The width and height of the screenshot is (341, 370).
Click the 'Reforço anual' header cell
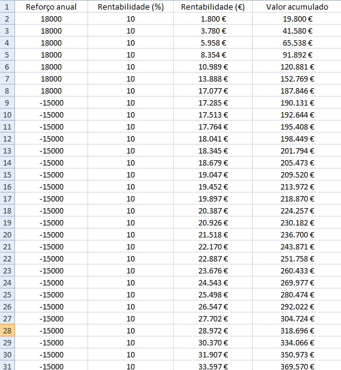51,7
